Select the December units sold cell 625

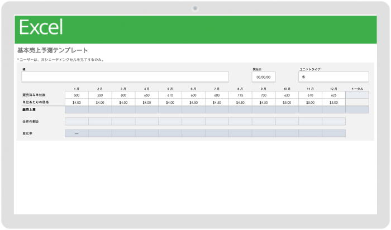pos(333,95)
